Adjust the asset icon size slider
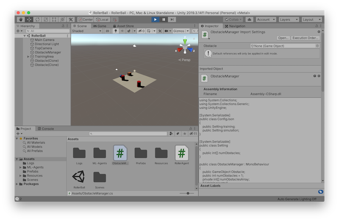Viewport: 339px width, 221px height. 188,193
